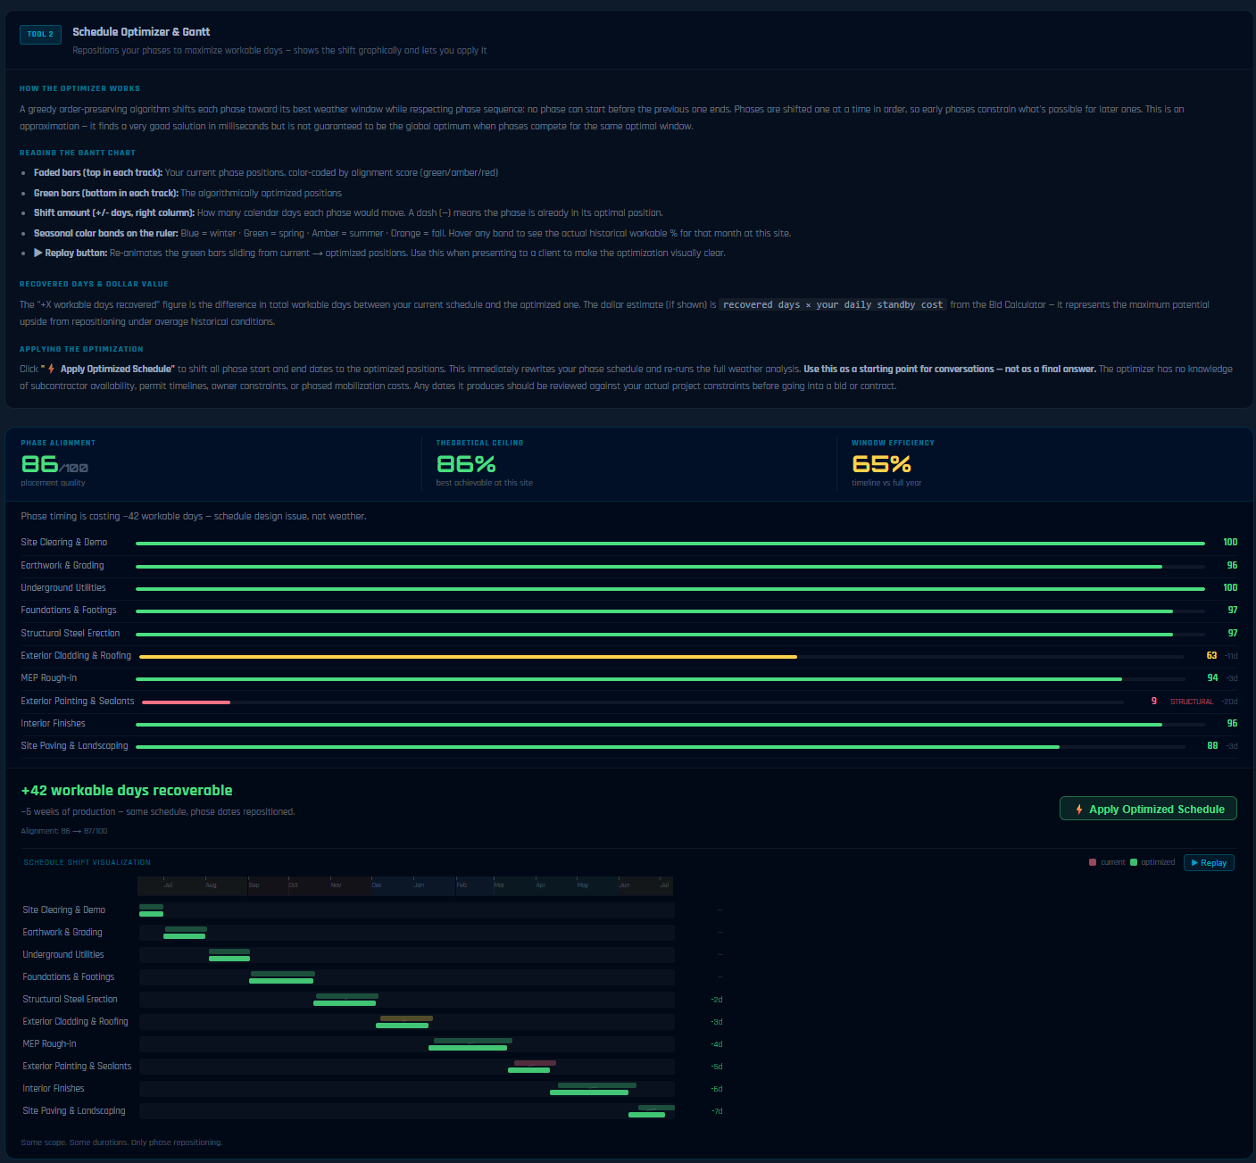Click the Exterior Cladding & Roofing amber alignment bar
Image resolution: width=1256 pixels, height=1163 pixels.
tap(468, 657)
